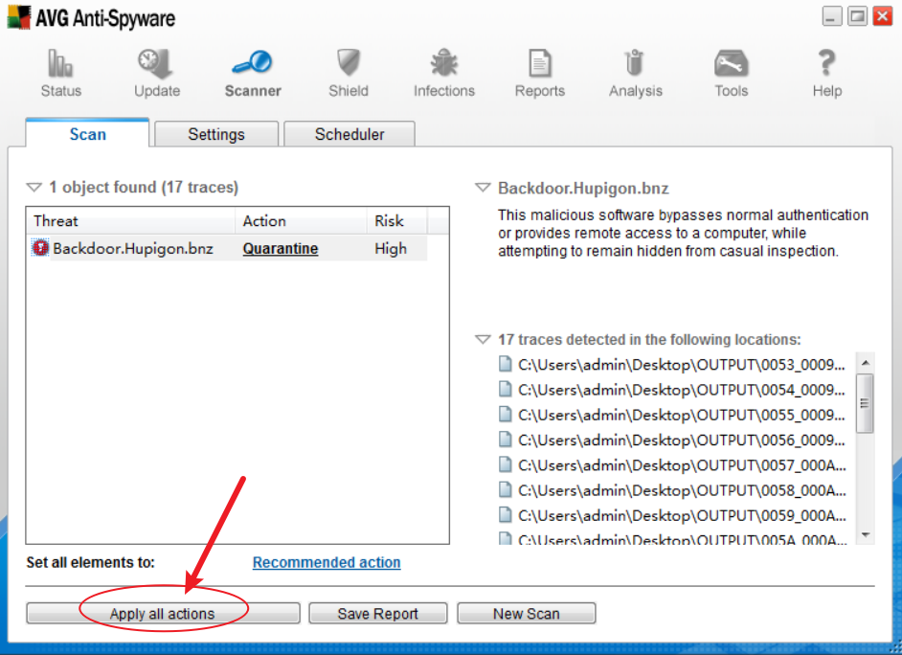Viewport: 902px width, 655px height.
Task: Open the Help question mark icon
Action: pos(826,62)
